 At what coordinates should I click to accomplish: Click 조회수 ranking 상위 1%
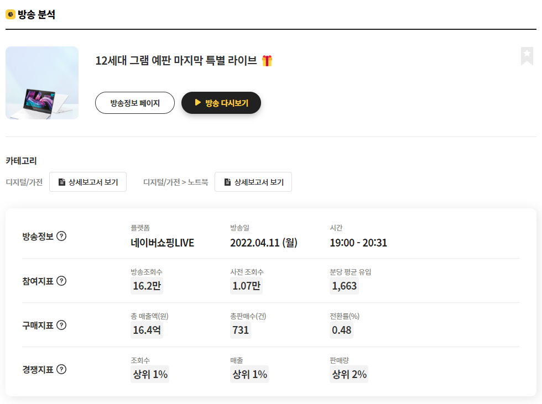coord(150,374)
